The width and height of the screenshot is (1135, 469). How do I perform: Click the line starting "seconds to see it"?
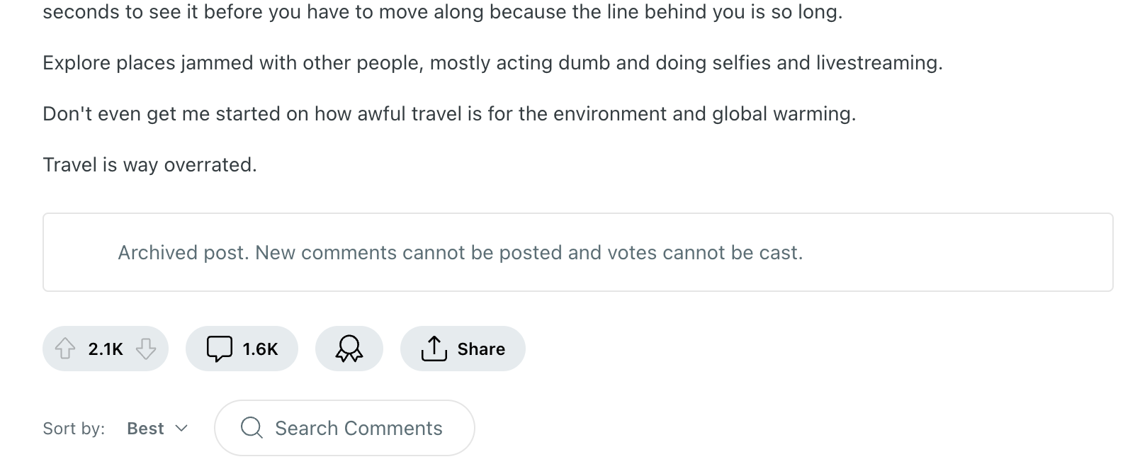point(443,12)
